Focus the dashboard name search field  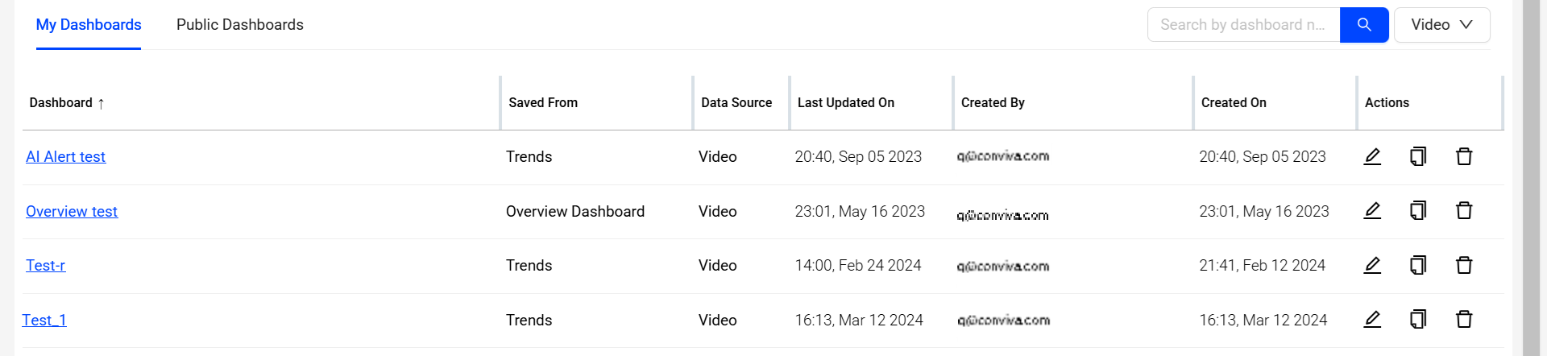1243,25
